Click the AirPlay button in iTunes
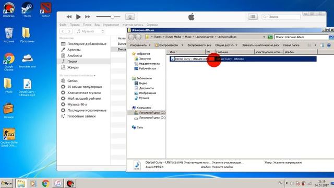This screenshot has height=188, width=334. pos(130,17)
